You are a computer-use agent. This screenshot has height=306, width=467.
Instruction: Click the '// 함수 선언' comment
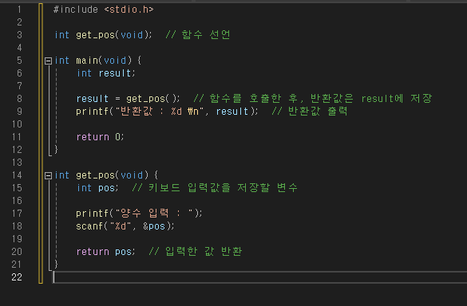tap(198, 35)
